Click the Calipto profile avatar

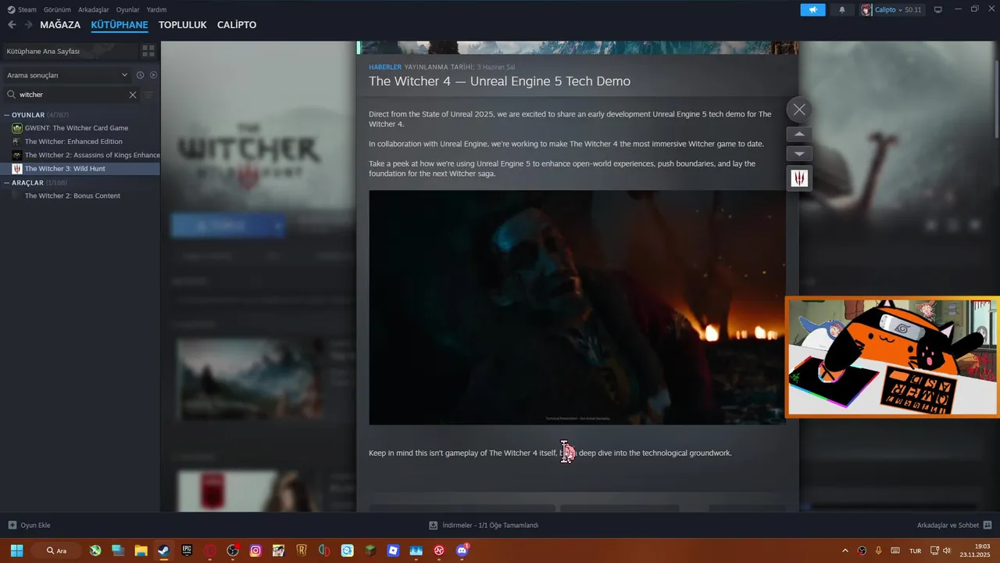coord(866,9)
